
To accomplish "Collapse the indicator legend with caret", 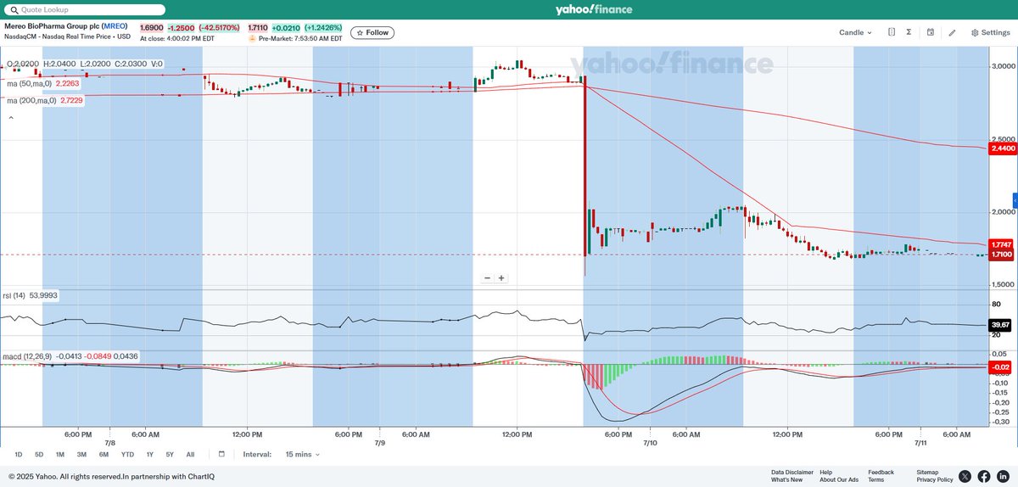I will [x=12, y=119].
